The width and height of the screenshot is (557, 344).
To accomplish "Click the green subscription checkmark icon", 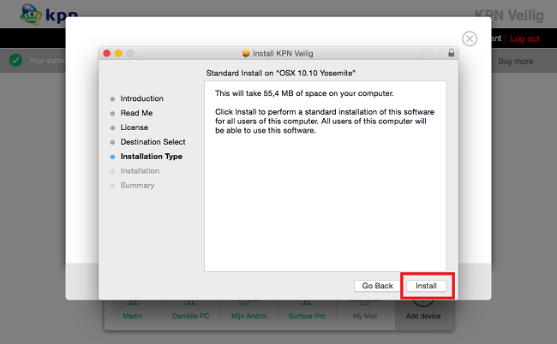I will coord(15,61).
